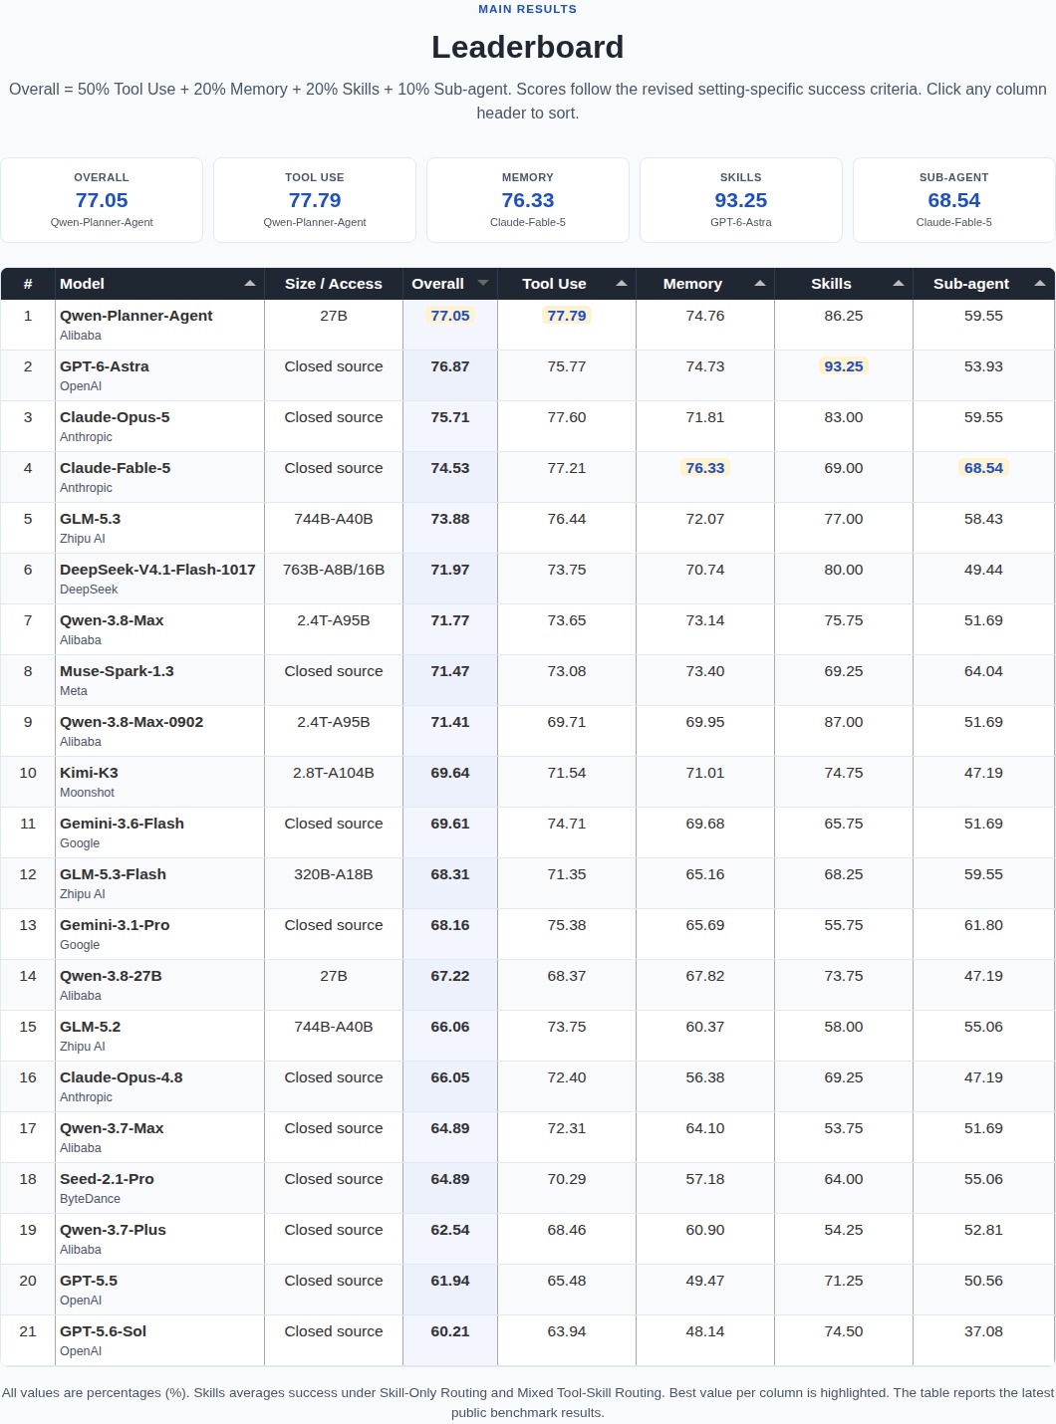
Task: Select the Claude-Fable-5 model name in table
Action: [116, 468]
